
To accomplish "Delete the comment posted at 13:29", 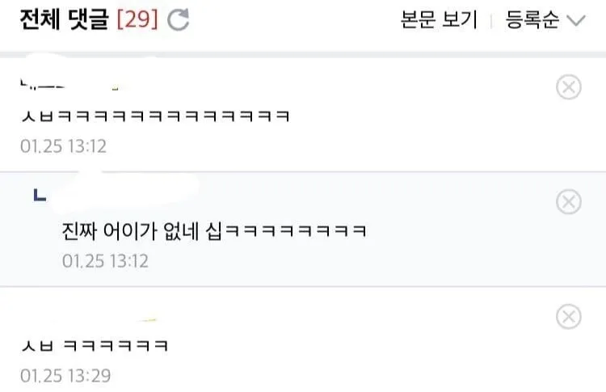I will [x=569, y=317].
